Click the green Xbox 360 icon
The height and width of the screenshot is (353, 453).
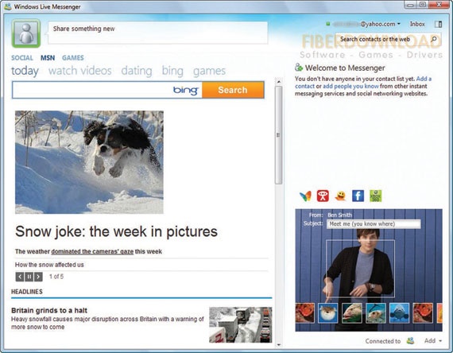point(376,196)
